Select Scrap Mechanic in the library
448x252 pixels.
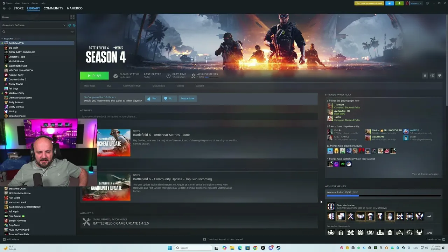pos(17,116)
